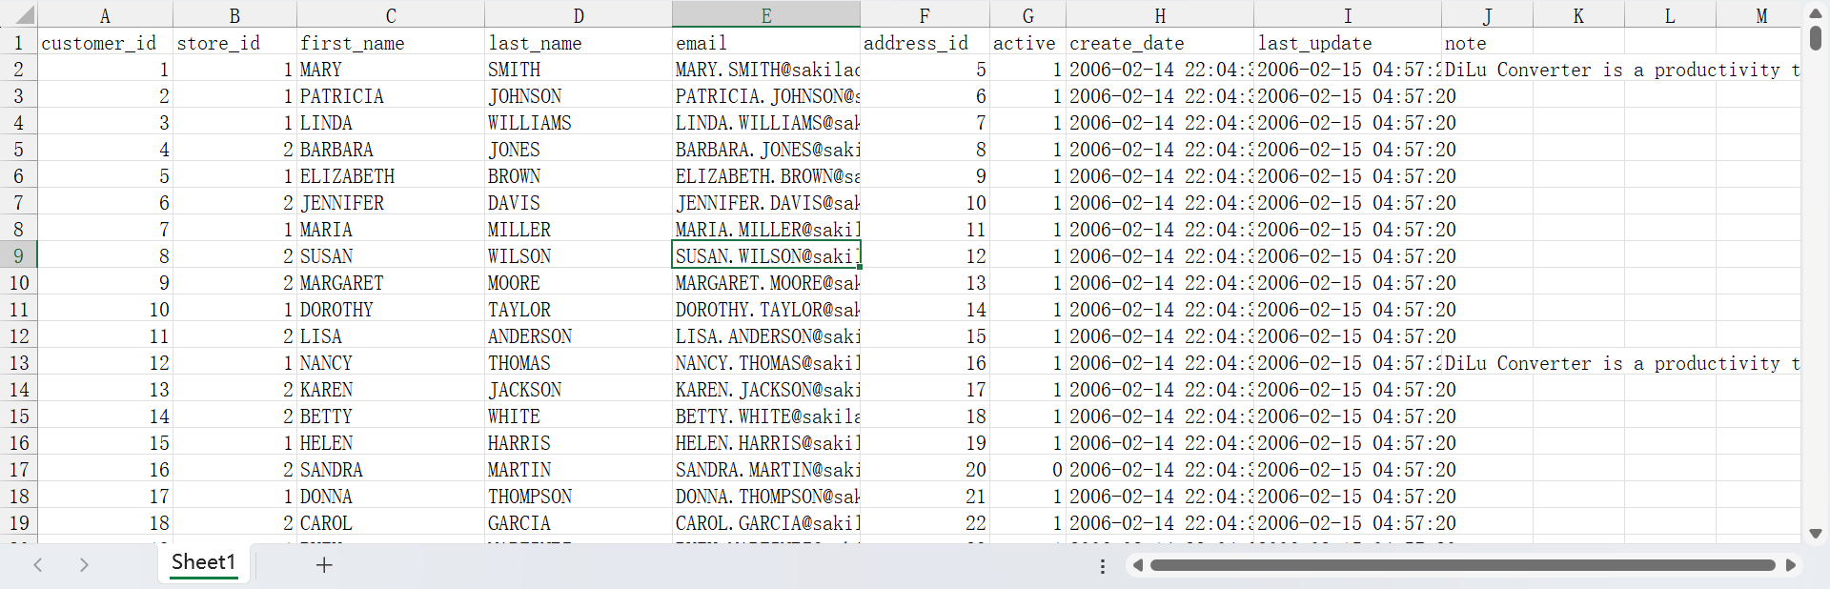1830x589 pixels.
Task: Click the note header cell
Action: [1487, 42]
